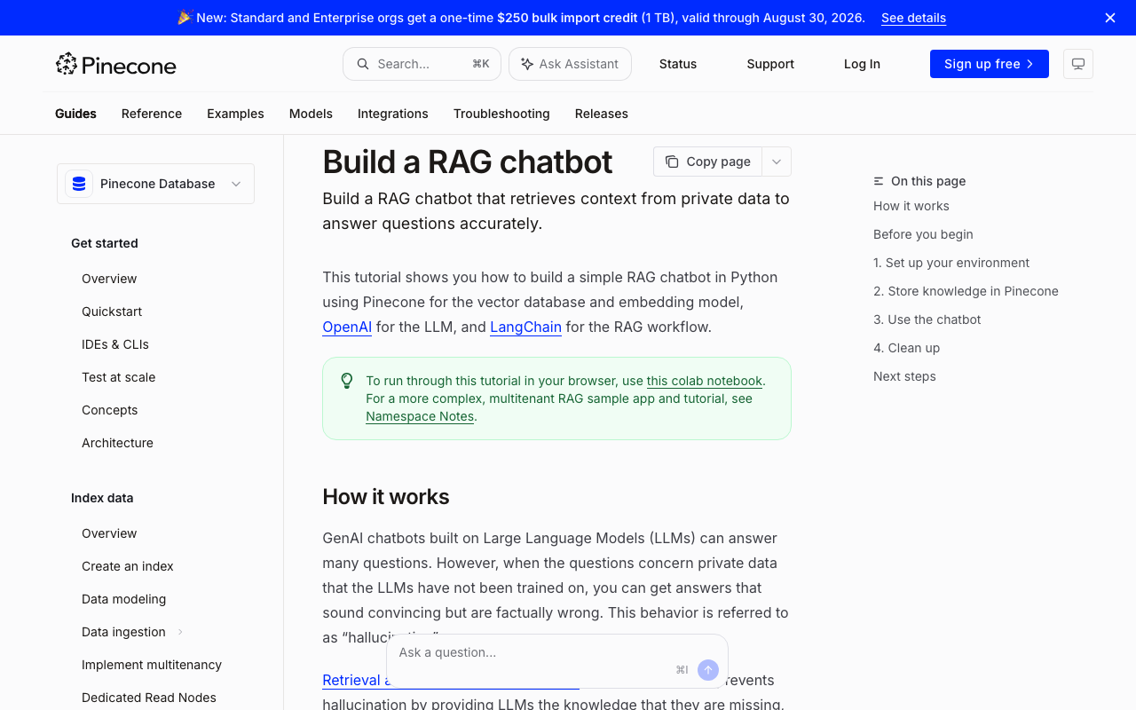Go to the Examples tab
Image resolution: width=1136 pixels, height=710 pixels.
pyautogui.click(x=235, y=114)
